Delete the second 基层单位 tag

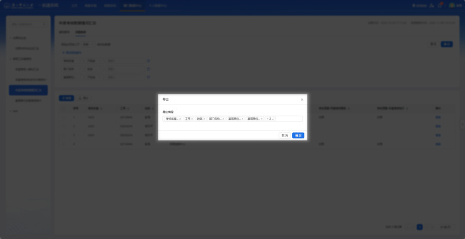(x=261, y=119)
